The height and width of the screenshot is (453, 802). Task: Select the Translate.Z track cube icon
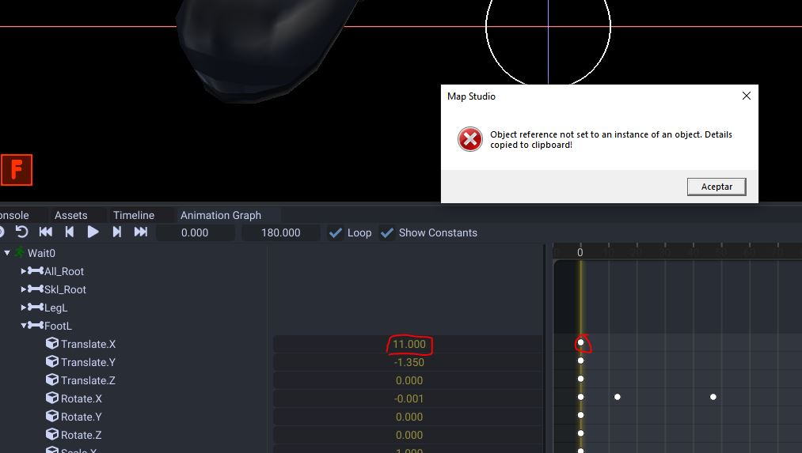[52, 379]
